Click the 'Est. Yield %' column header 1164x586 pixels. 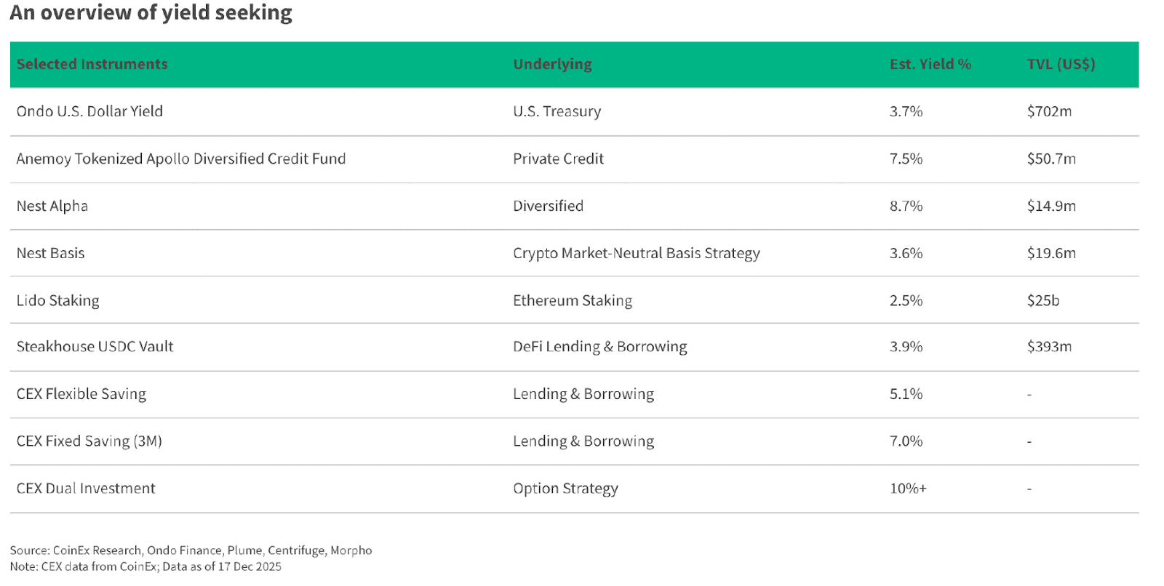pyautogui.click(x=930, y=64)
